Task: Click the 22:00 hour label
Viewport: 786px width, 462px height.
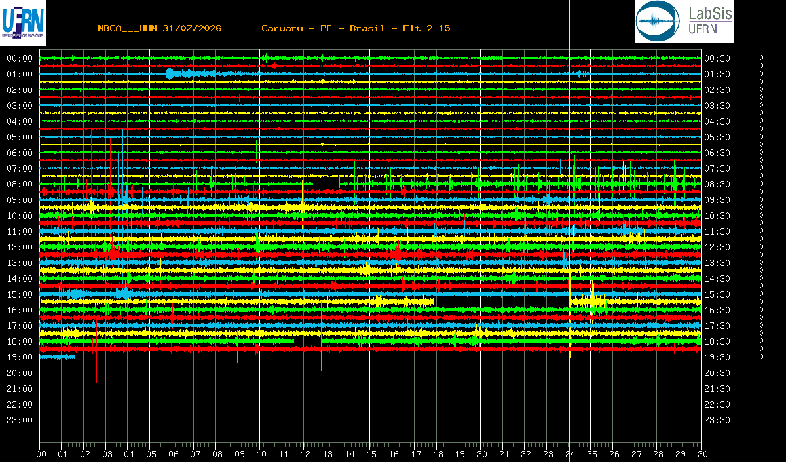Action: (x=20, y=404)
